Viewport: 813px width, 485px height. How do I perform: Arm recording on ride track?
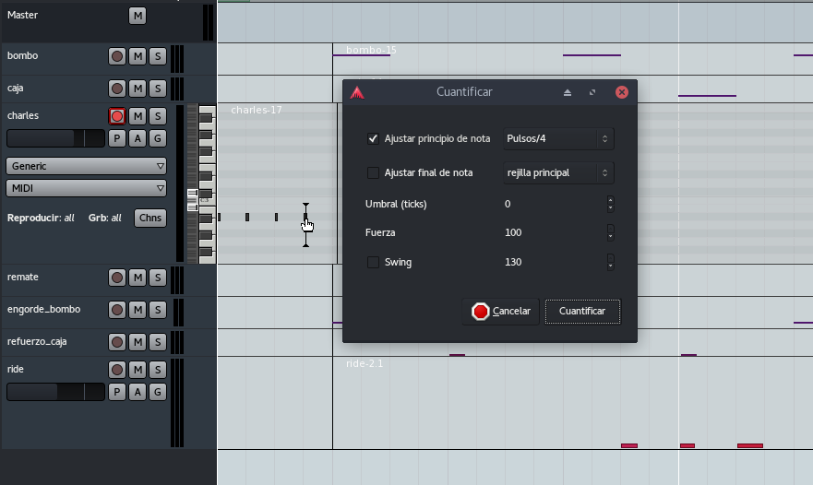tap(117, 370)
